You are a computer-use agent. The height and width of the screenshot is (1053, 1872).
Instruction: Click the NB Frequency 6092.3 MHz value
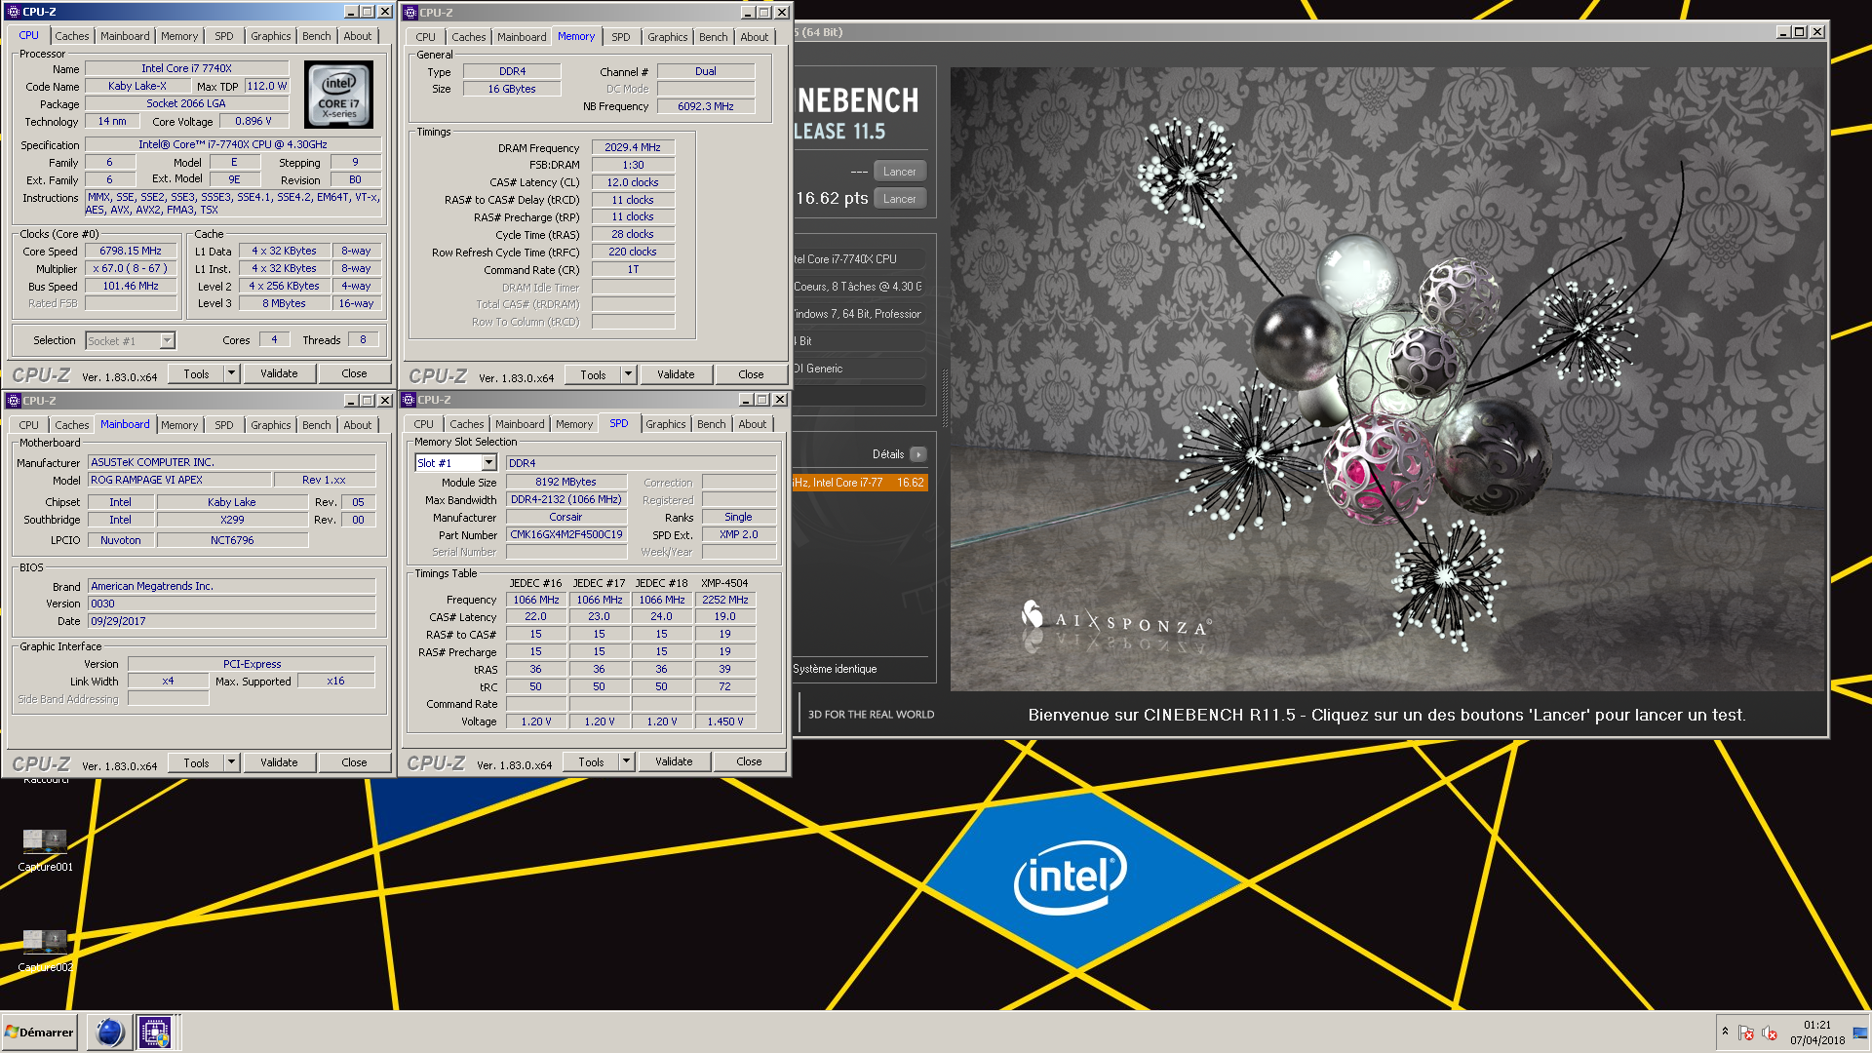tap(706, 106)
